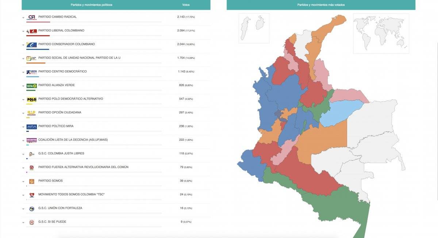The height and width of the screenshot is (238, 438).
Task: Expand the Polo Democrático Alternativo row
Action: pyautogui.click(x=23, y=100)
